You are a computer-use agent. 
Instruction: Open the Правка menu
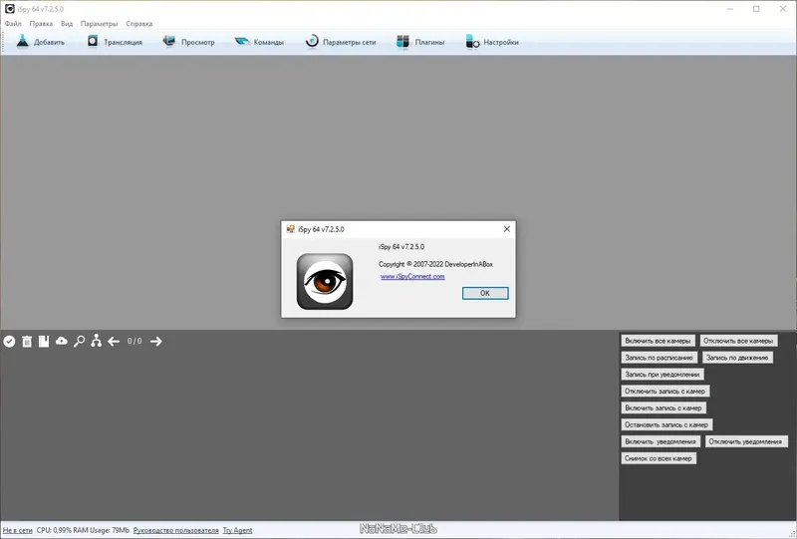41,24
